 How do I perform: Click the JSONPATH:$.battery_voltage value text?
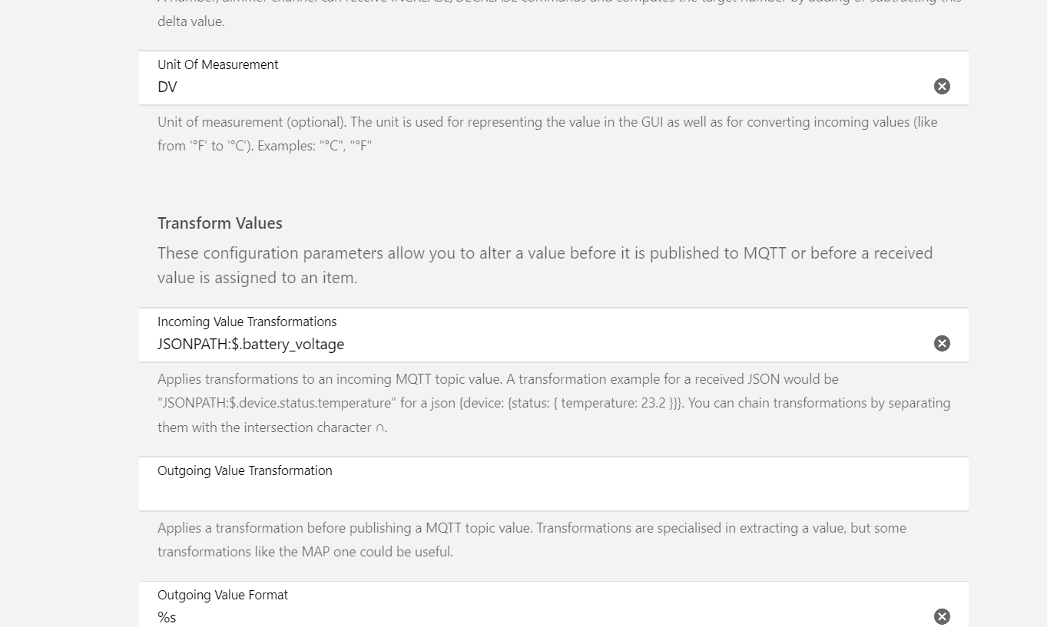point(250,345)
